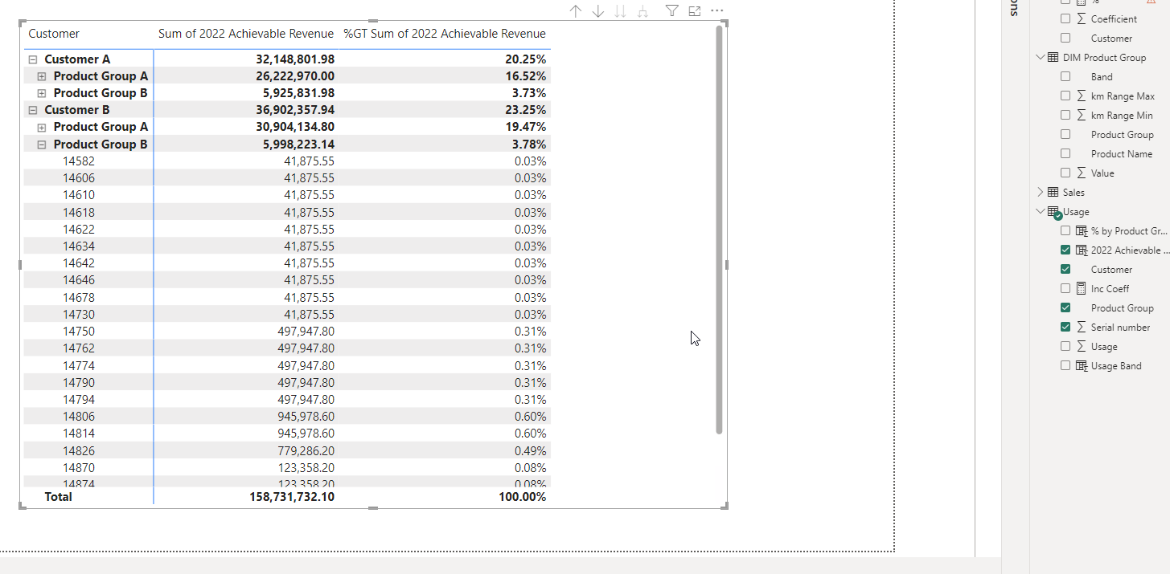
Task: Click the 23.25% cell for Customer B
Action: (526, 110)
